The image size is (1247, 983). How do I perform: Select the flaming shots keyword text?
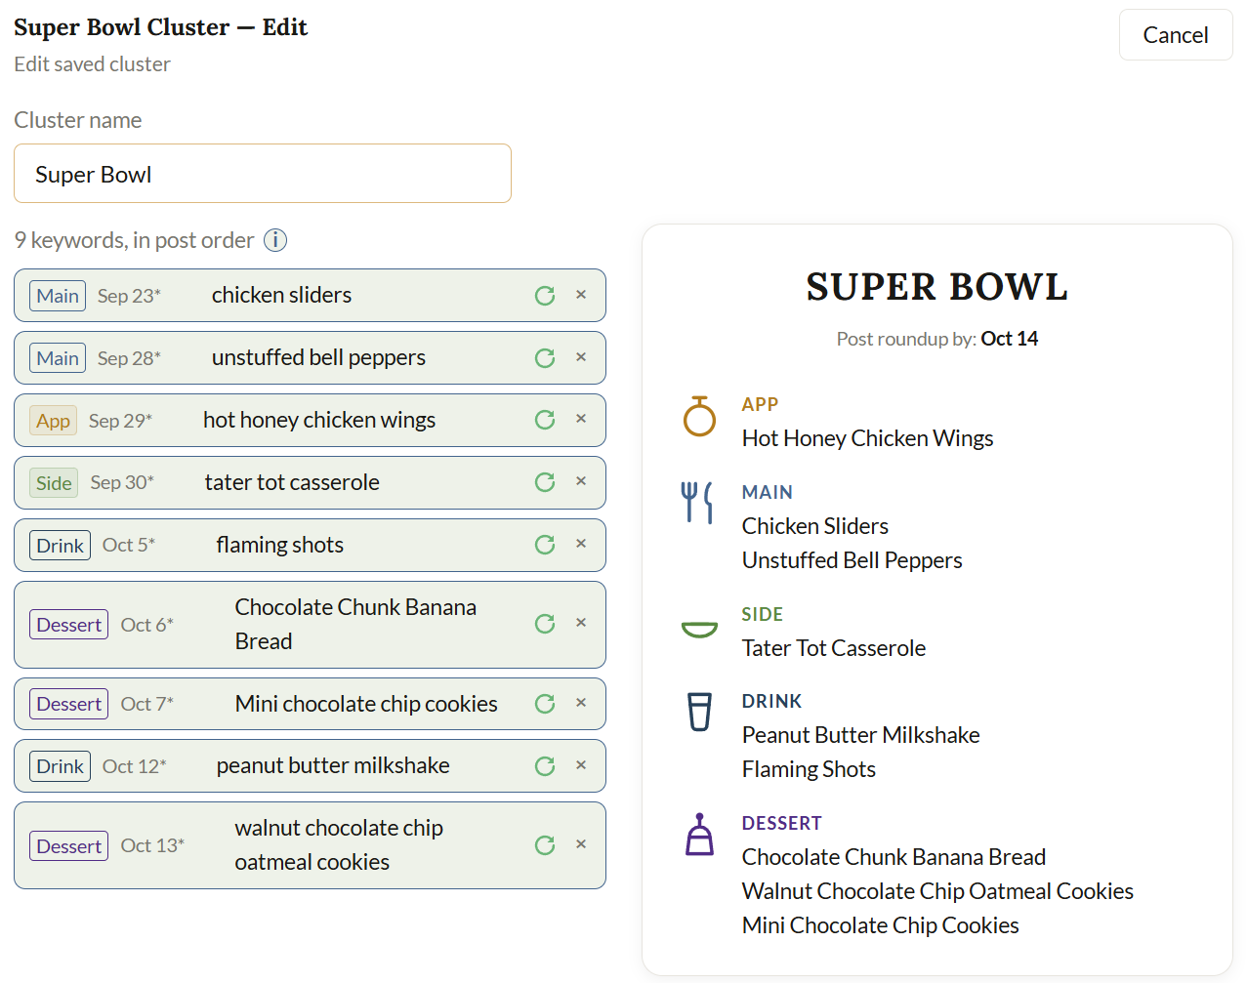click(x=280, y=545)
